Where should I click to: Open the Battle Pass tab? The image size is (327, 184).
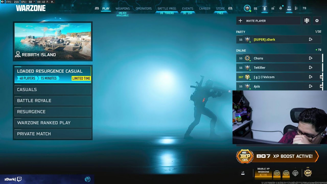pos(167,8)
